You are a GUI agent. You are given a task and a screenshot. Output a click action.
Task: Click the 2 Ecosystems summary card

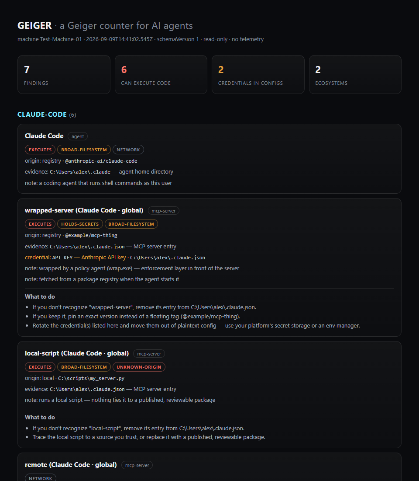click(355, 74)
